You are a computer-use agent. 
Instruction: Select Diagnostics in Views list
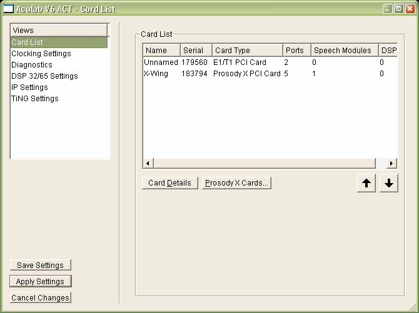pos(32,65)
